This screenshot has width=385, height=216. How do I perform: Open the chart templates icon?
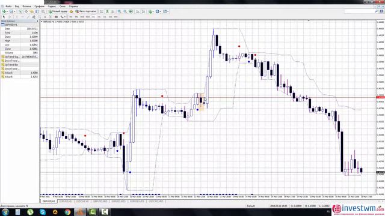coord(165,11)
